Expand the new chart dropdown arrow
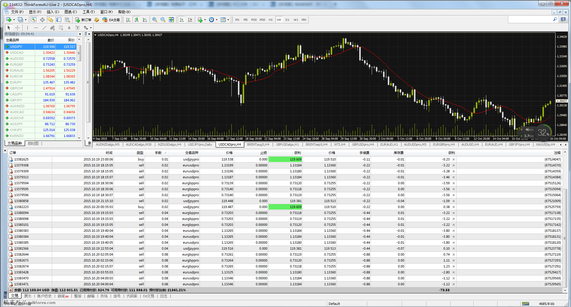The height and width of the screenshot is (307, 571). tap(14, 20)
